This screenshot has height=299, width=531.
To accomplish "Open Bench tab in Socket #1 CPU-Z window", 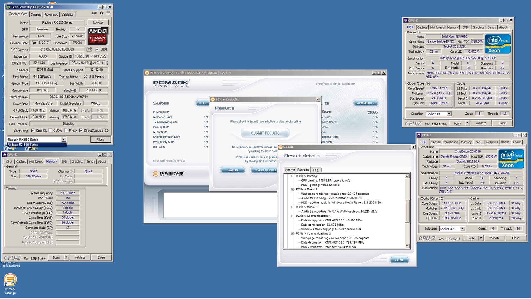I will pos(491,27).
